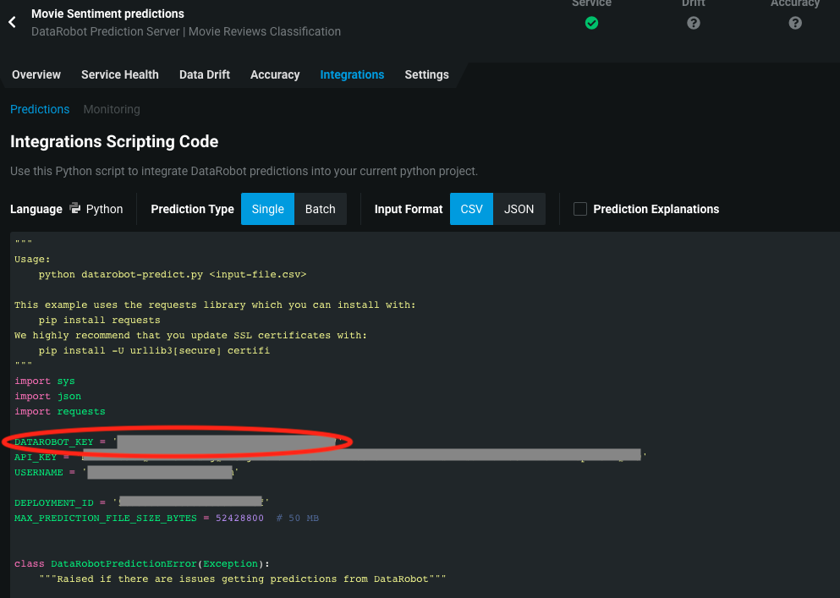Click the Python language label
The image size is (840, 598).
coord(104,209)
